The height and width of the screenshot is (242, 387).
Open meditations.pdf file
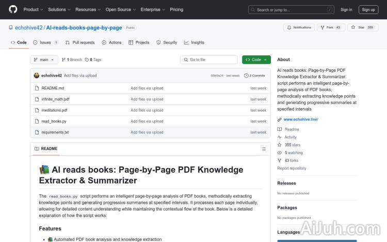tap(54, 110)
